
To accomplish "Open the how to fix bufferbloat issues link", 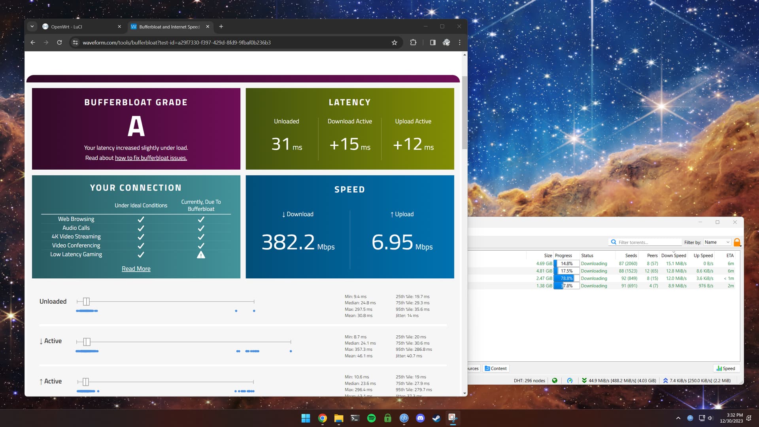I will tap(151, 158).
